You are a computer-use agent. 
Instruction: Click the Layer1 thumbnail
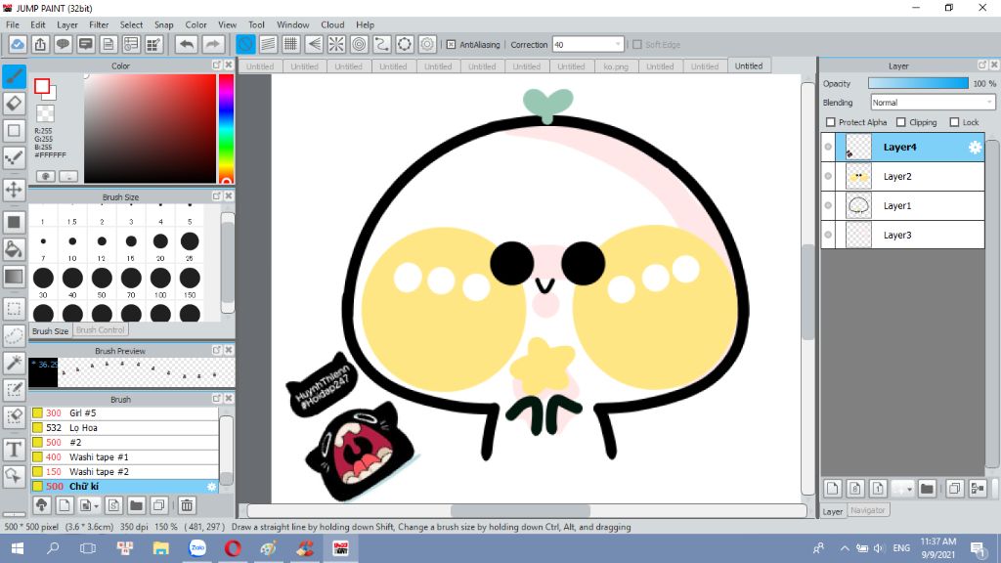click(x=858, y=205)
